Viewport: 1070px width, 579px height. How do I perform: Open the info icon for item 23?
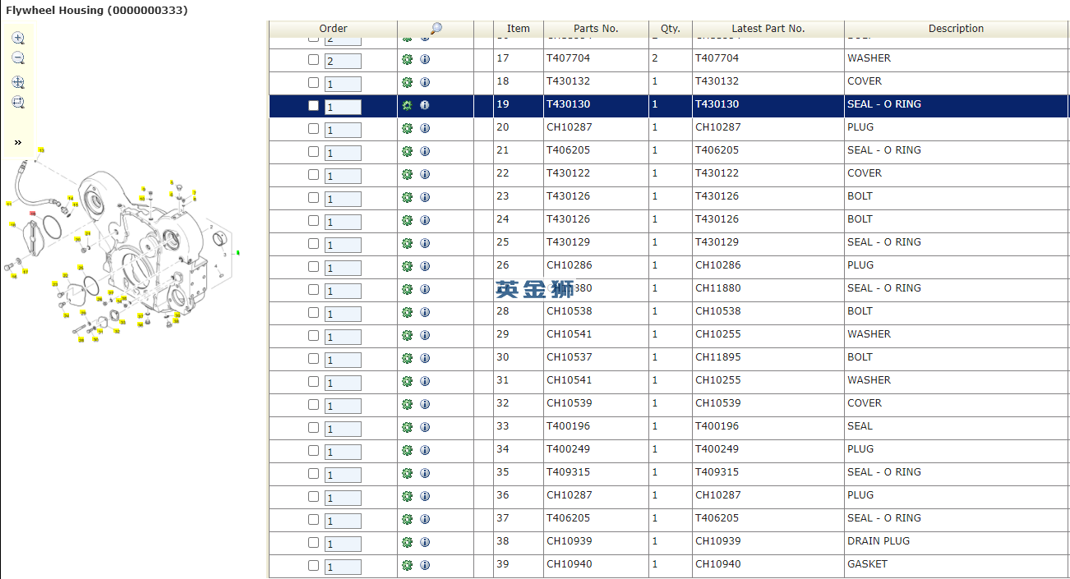point(425,197)
